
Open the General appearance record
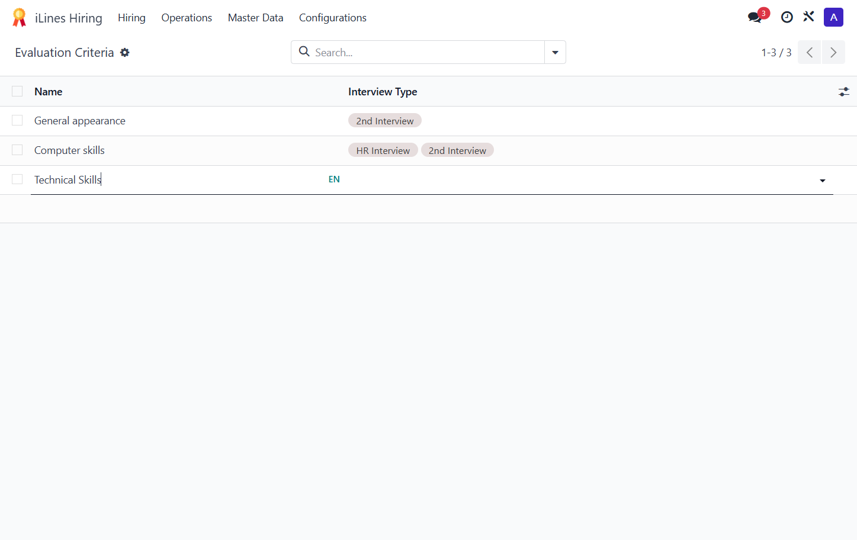[80, 121]
